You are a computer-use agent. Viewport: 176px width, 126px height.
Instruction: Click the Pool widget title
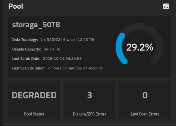pos(16,6)
